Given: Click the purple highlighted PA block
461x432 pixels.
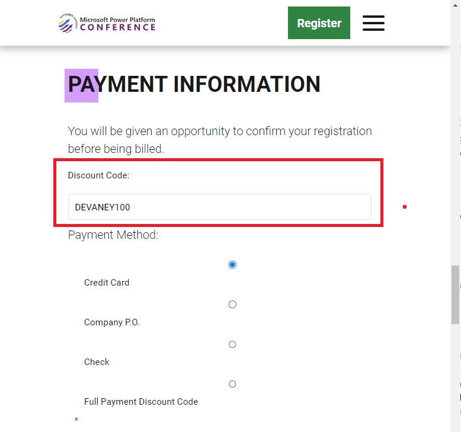Looking at the screenshot, I should click(x=81, y=85).
